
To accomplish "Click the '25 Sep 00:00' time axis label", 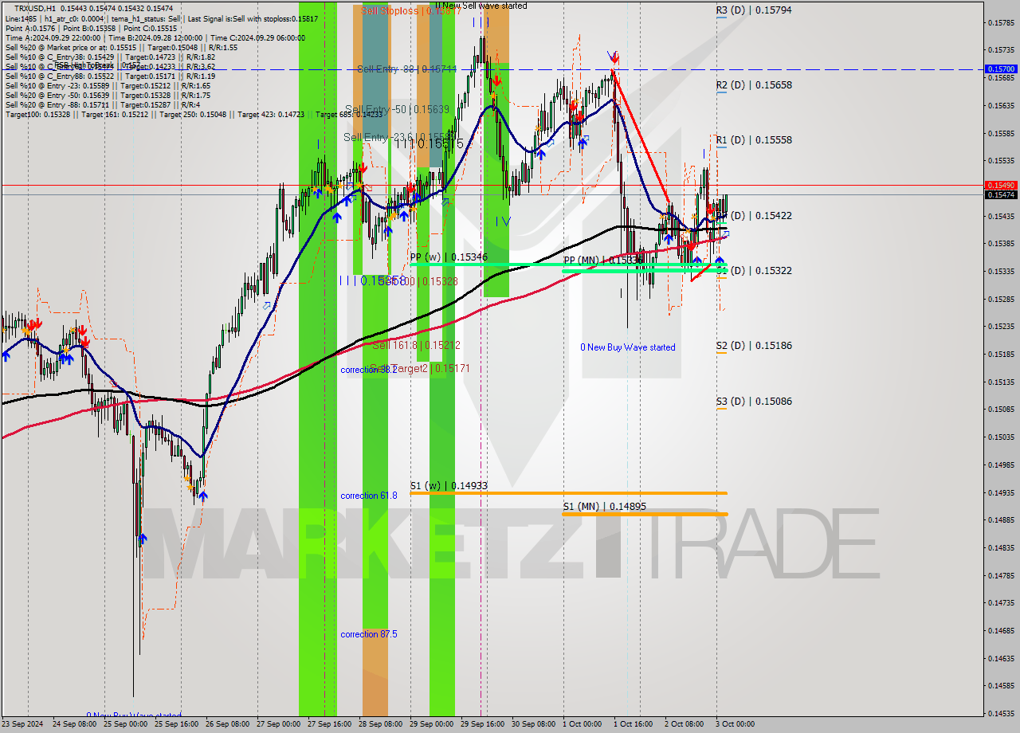I will tap(127, 724).
